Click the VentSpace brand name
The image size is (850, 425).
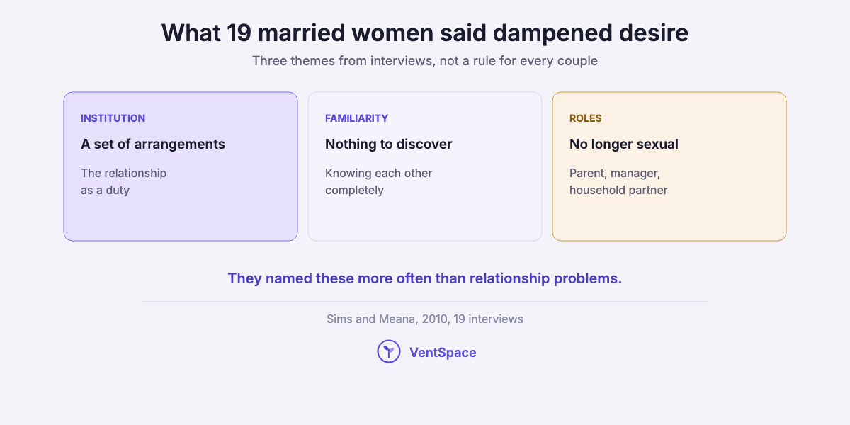[x=443, y=352]
